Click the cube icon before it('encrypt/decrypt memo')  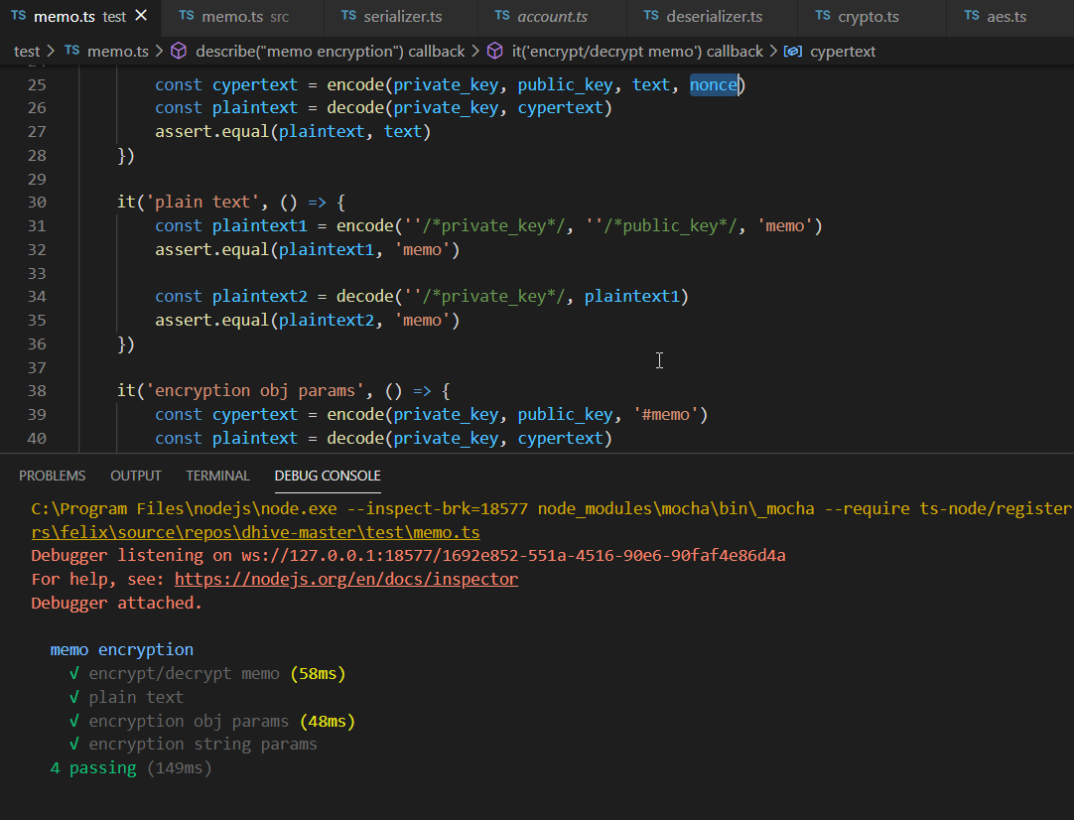[494, 52]
